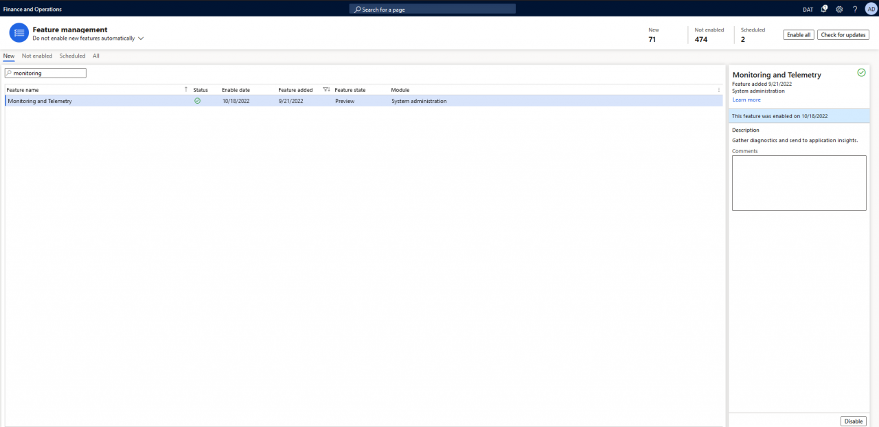
Task: Open the grid column options ellipsis
Action: (718, 90)
